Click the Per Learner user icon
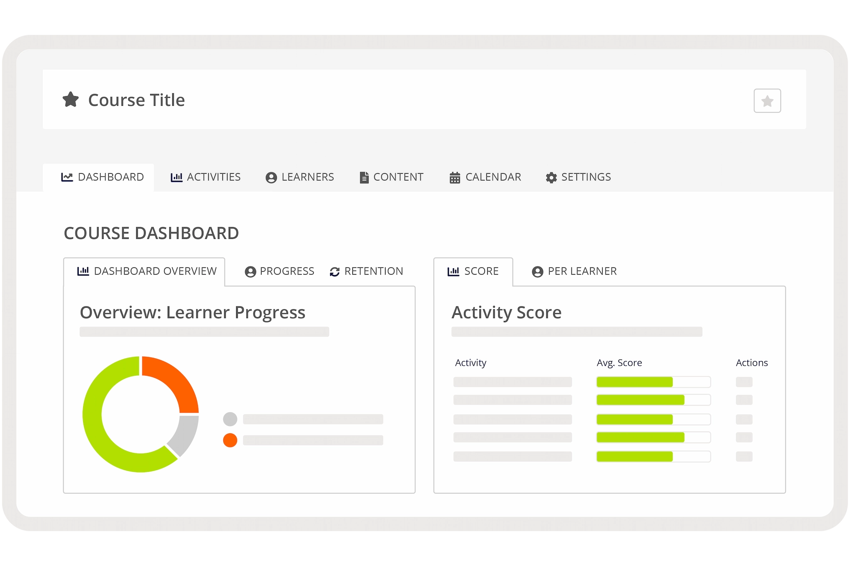 point(537,272)
